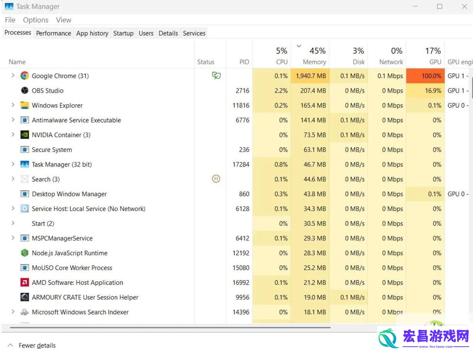
Task: Select the 2.2% CPU cell for OBS Studio
Action: coord(272,91)
